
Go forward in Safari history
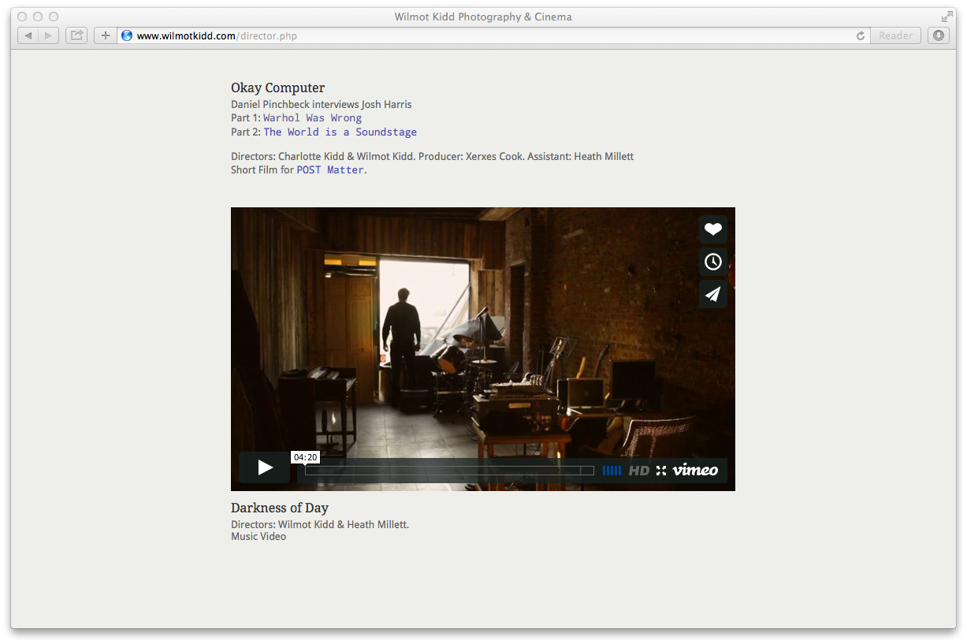[48, 35]
